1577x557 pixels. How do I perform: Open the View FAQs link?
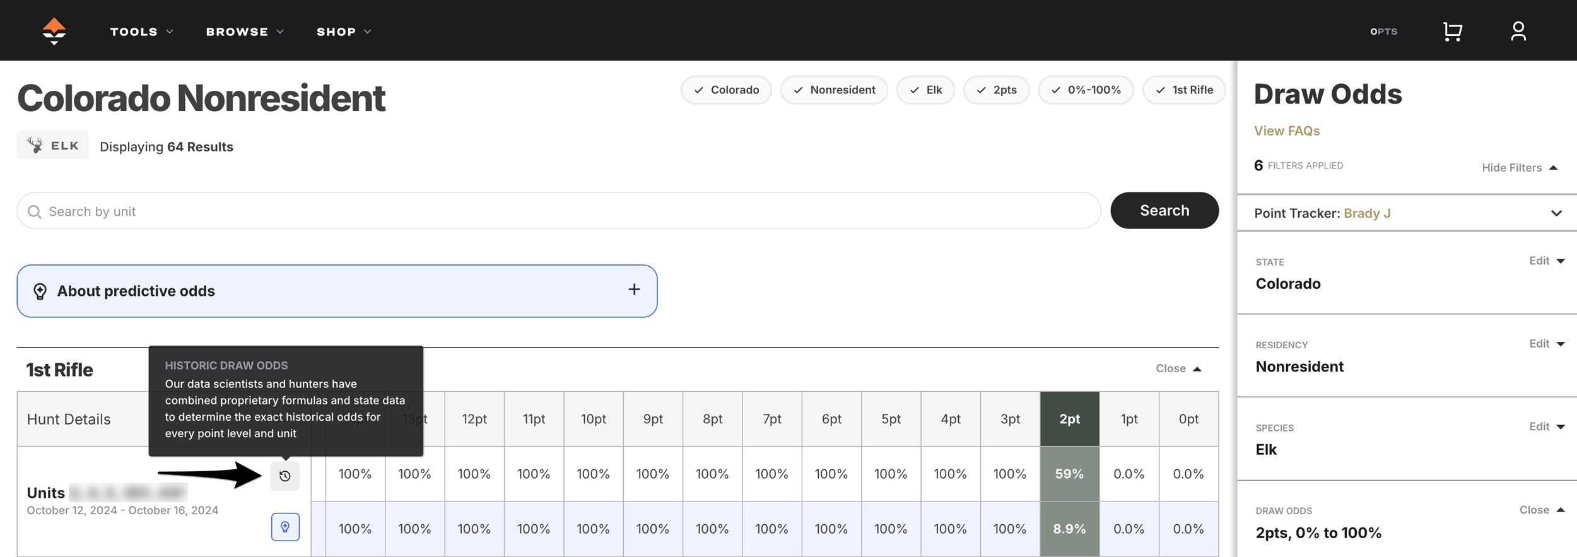click(1286, 131)
